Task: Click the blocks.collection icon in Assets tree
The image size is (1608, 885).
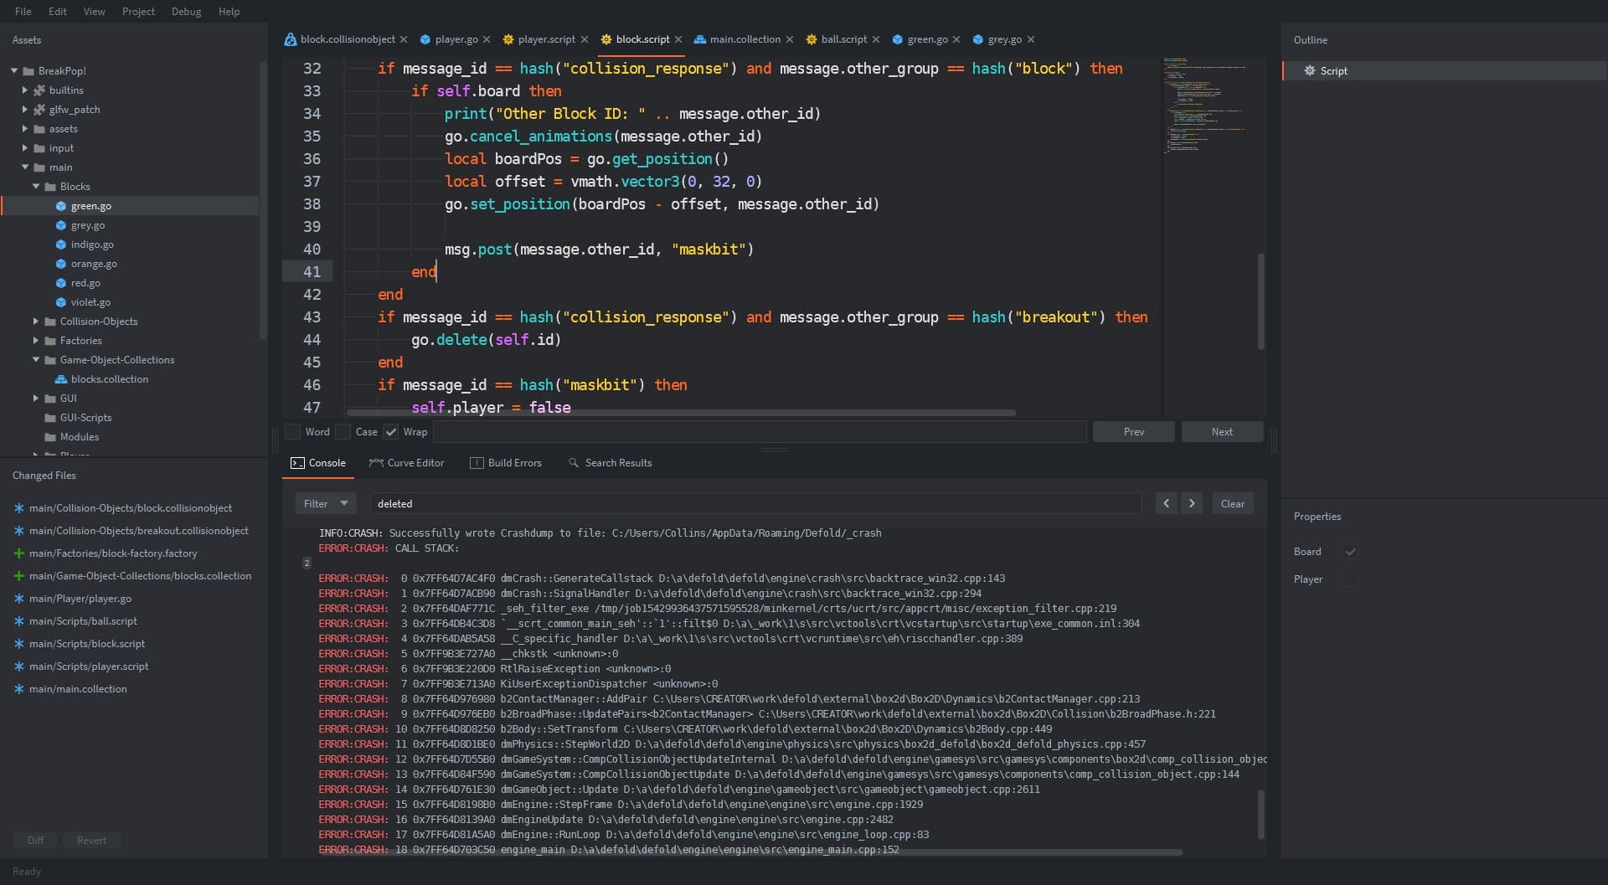Action: click(x=60, y=379)
